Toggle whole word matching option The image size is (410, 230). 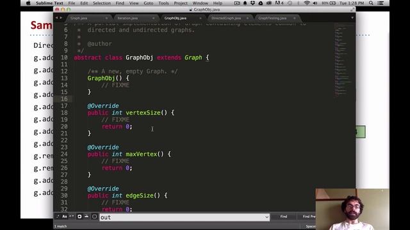[72, 217]
